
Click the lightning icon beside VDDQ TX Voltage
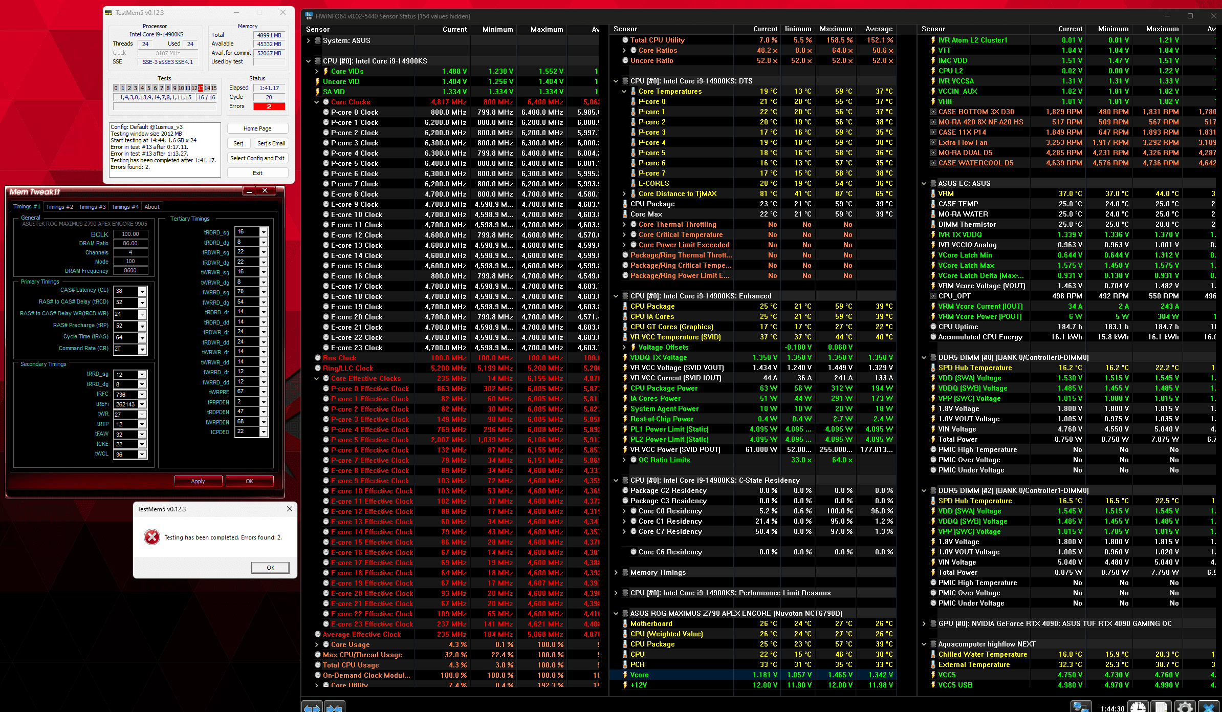pyautogui.click(x=625, y=357)
